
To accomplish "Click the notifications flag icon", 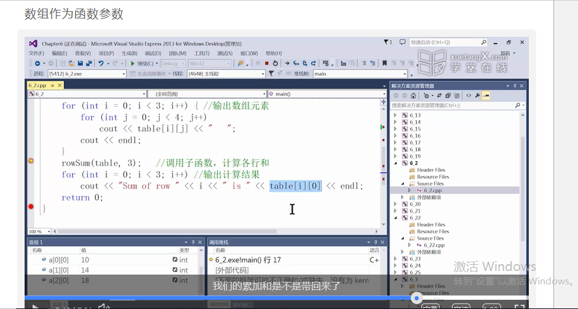I will [387, 42].
